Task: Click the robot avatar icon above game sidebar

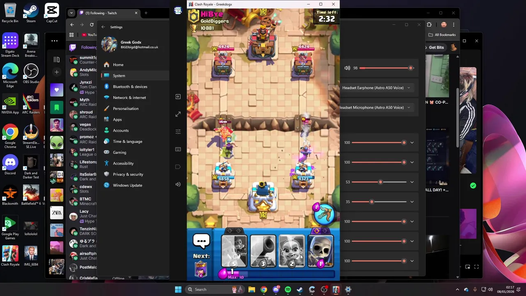Action: click(178, 11)
